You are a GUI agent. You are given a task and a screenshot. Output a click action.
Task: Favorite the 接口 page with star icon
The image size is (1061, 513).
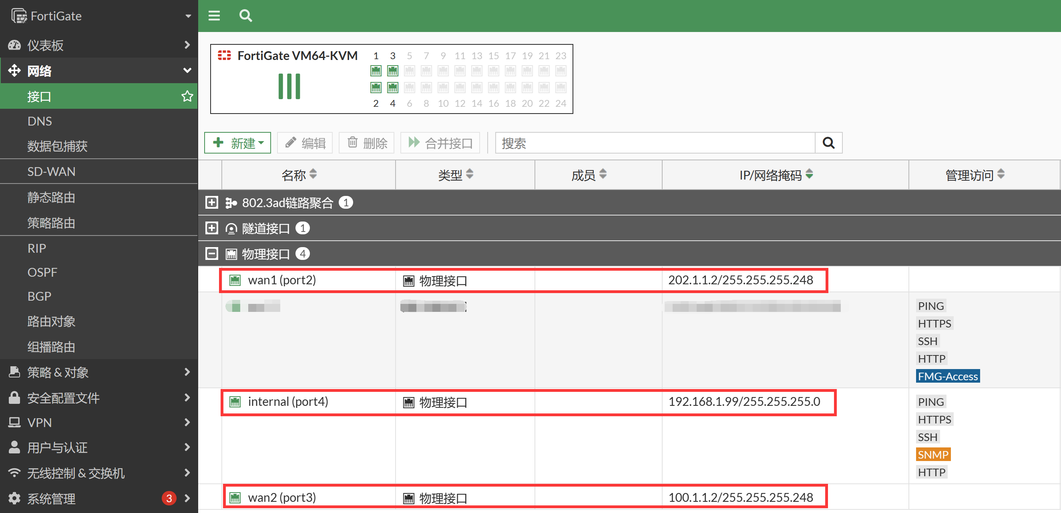tap(187, 96)
